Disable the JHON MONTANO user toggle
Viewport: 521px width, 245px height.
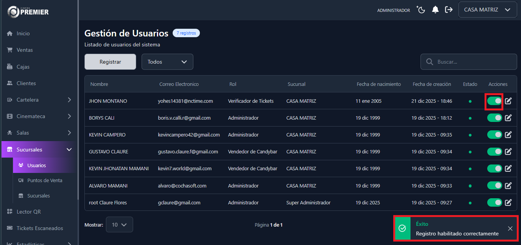click(x=495, y=101)
